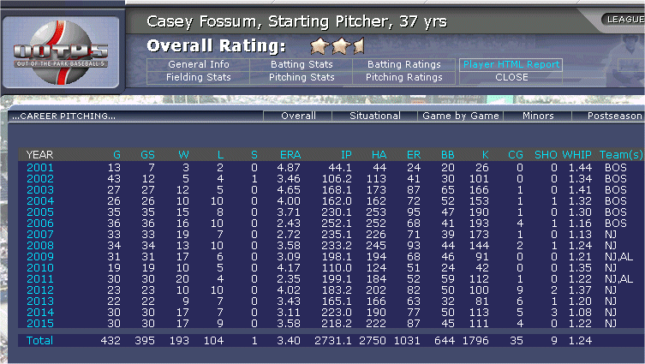
Task: Click the LEAGUE button at top right
Action: (x=624, y=19)
